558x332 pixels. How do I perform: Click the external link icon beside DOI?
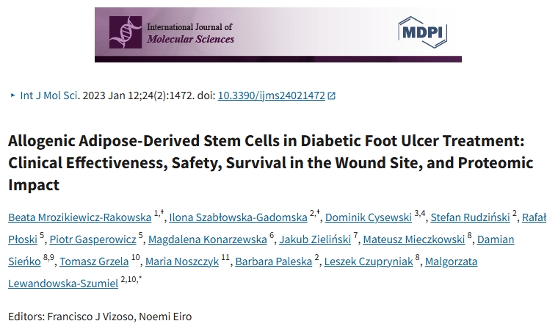[x=331, y=96]
